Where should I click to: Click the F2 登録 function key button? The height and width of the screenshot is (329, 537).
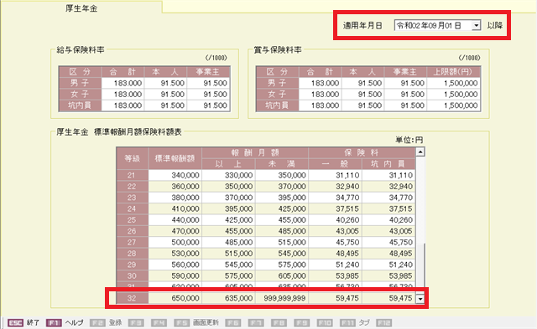coord(106,323)
